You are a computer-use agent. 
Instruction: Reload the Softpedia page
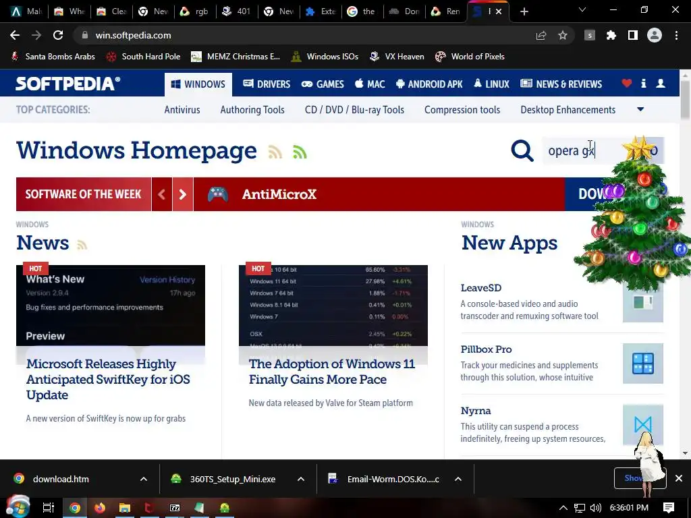[58, 35]
